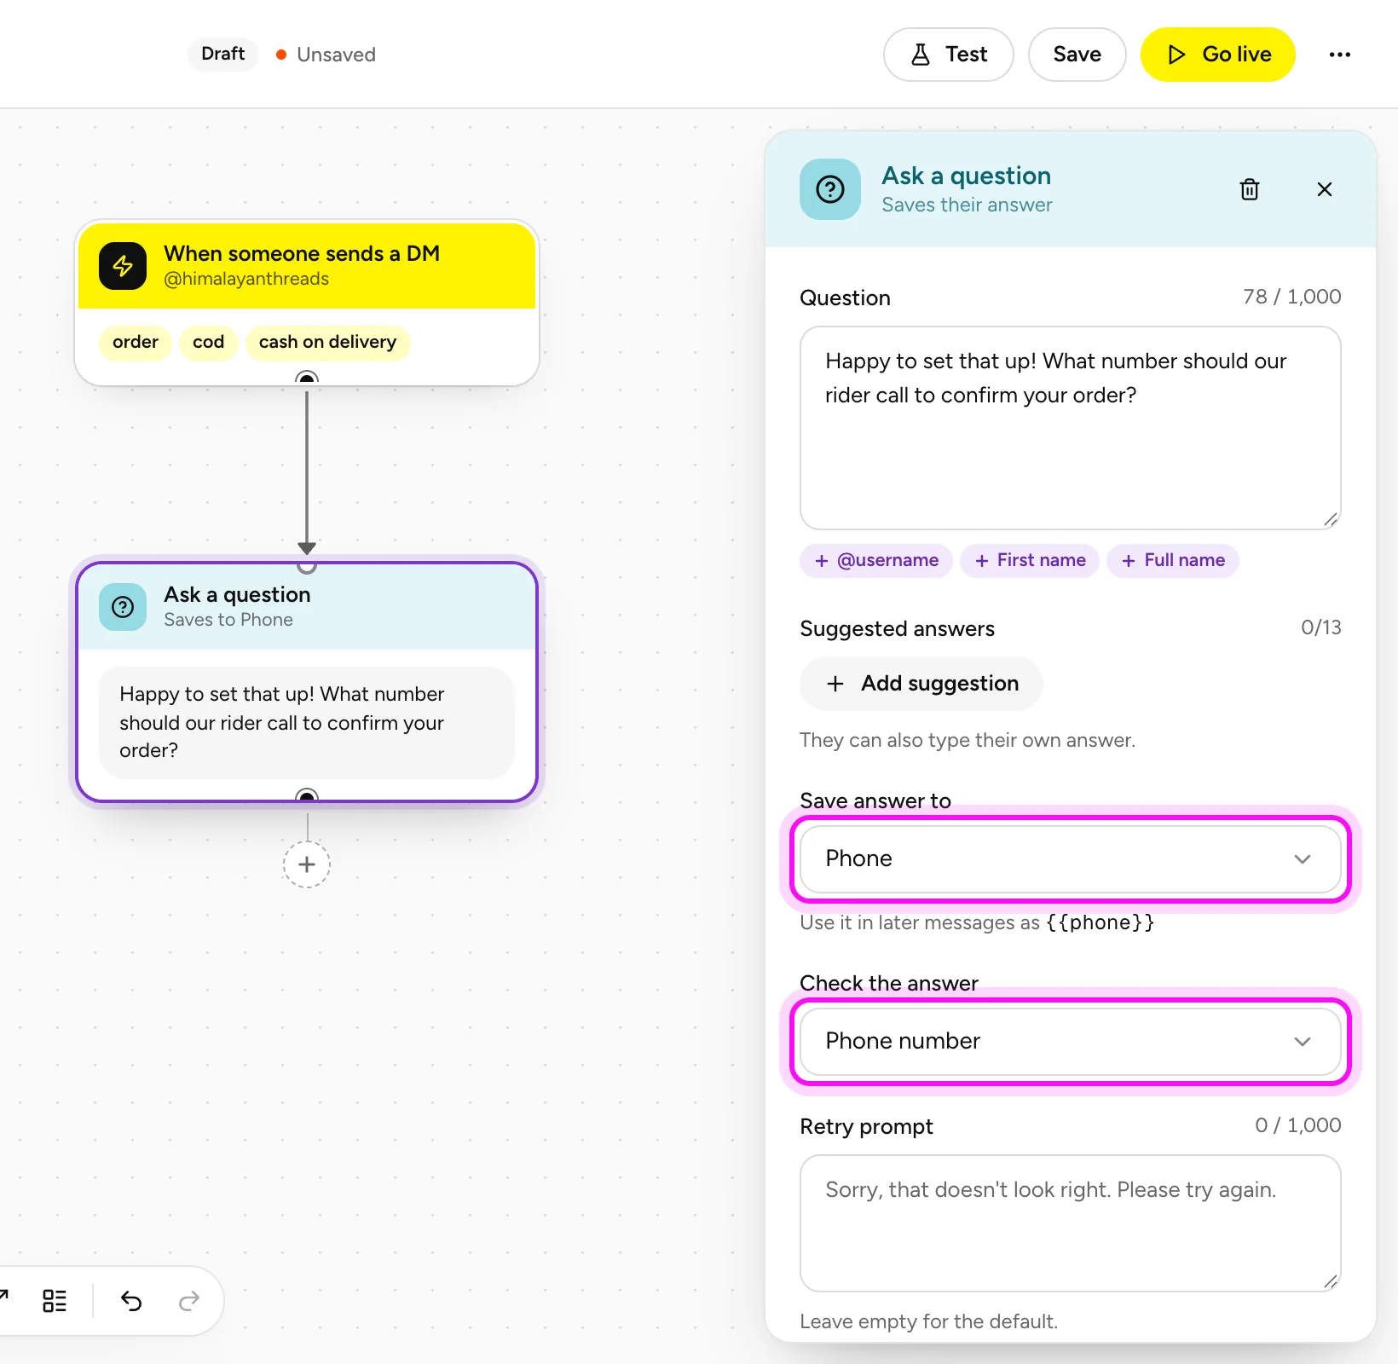Open the three-dot more options menu

pos(1339,55)
